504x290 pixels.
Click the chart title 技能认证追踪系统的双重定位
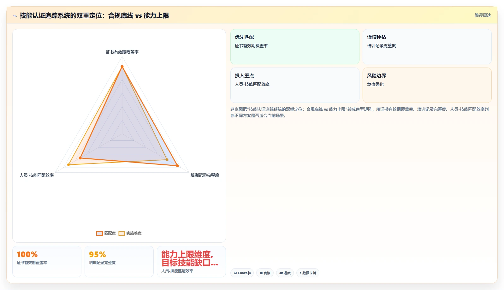point(94,15)
